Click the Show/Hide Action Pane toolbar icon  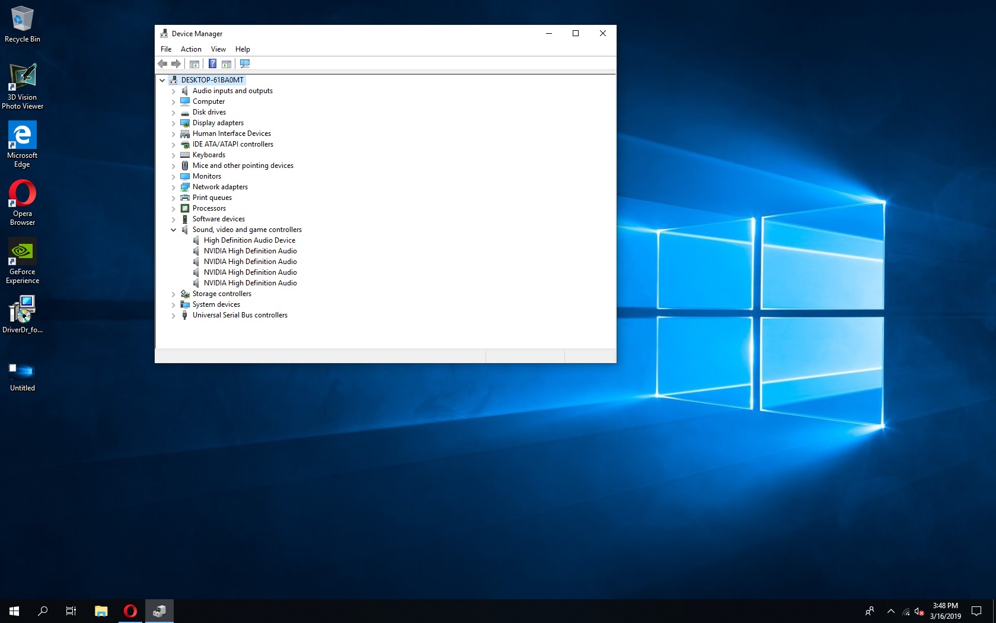click(226, 63)
